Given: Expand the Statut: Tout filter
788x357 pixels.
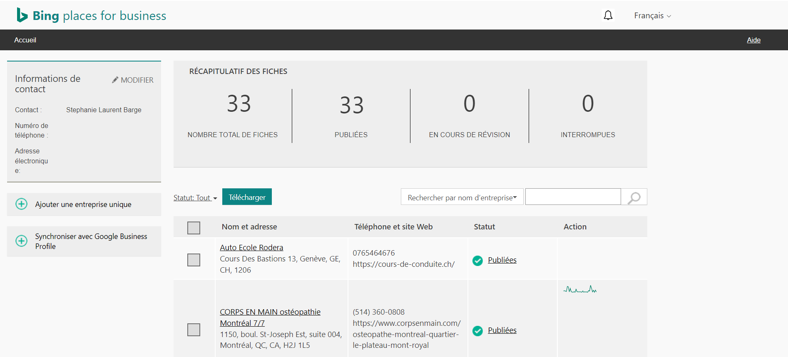Looking at the screenshot, I should point(195,198).
